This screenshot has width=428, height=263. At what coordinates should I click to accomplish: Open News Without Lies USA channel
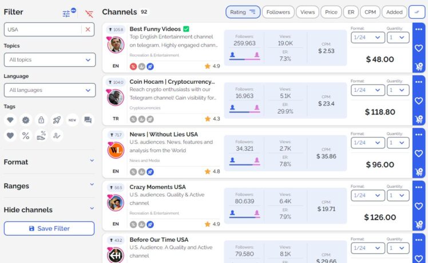coord(164,134)
